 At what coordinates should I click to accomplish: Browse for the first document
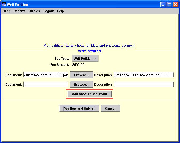coord(81,75)
